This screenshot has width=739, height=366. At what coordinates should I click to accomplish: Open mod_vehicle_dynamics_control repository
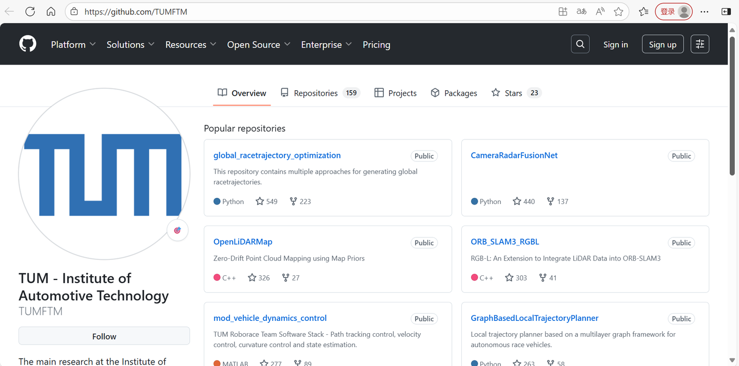(270, 318)
